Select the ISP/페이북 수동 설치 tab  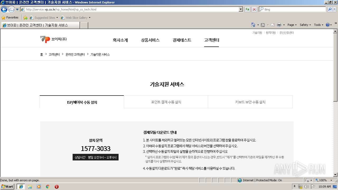[82, 102]
